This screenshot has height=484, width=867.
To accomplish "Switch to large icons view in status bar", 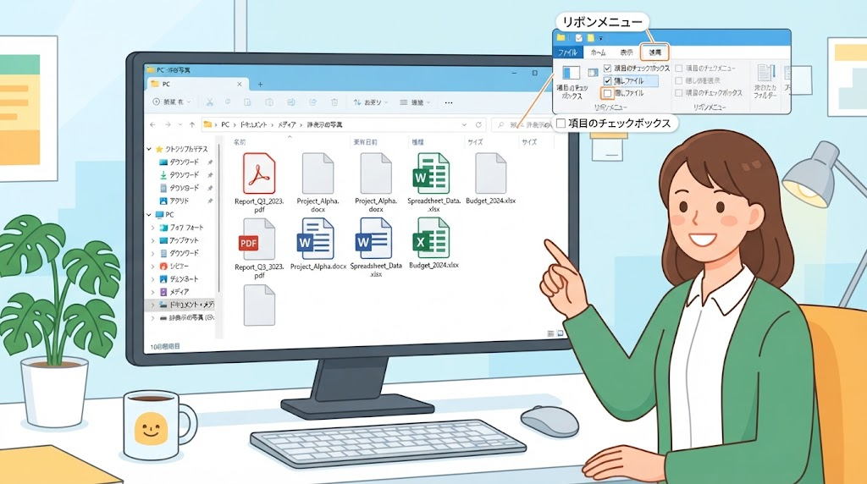I will 561,333.
